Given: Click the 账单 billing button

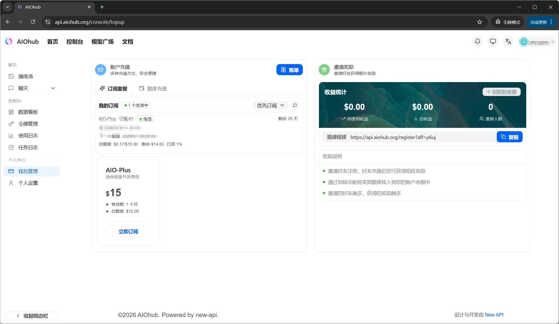Looking at the screenshot, I should click(290, 70).
